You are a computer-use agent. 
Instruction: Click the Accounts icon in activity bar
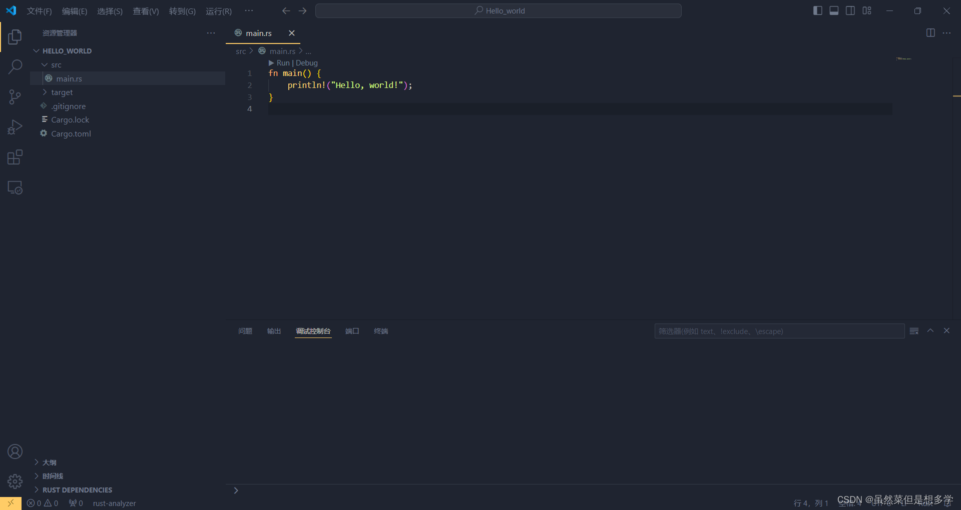pos(15,451)
